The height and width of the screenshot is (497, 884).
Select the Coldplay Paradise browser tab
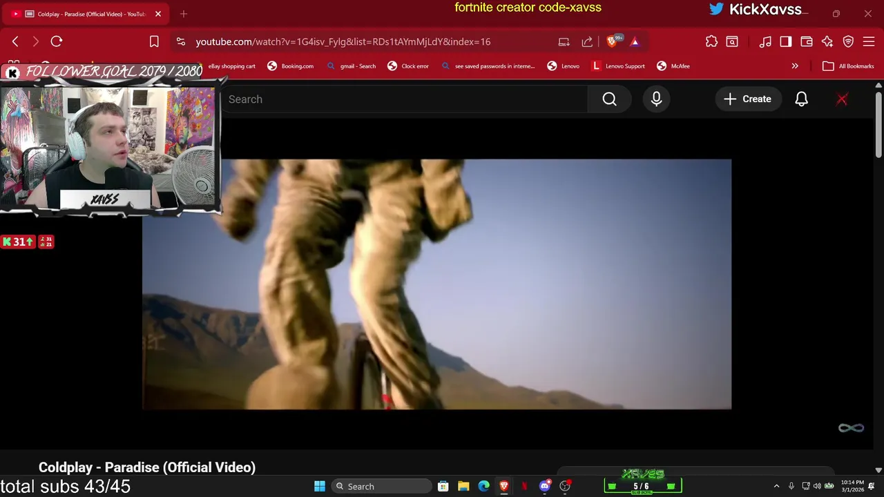click(x=86, y=14)
